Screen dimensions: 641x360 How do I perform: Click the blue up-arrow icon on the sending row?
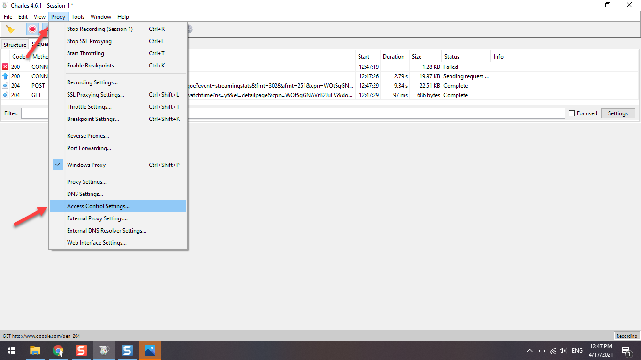(5, 76)
